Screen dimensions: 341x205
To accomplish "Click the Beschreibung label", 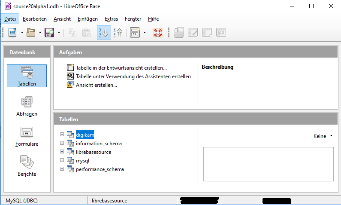I will click(x=217, y=67).
